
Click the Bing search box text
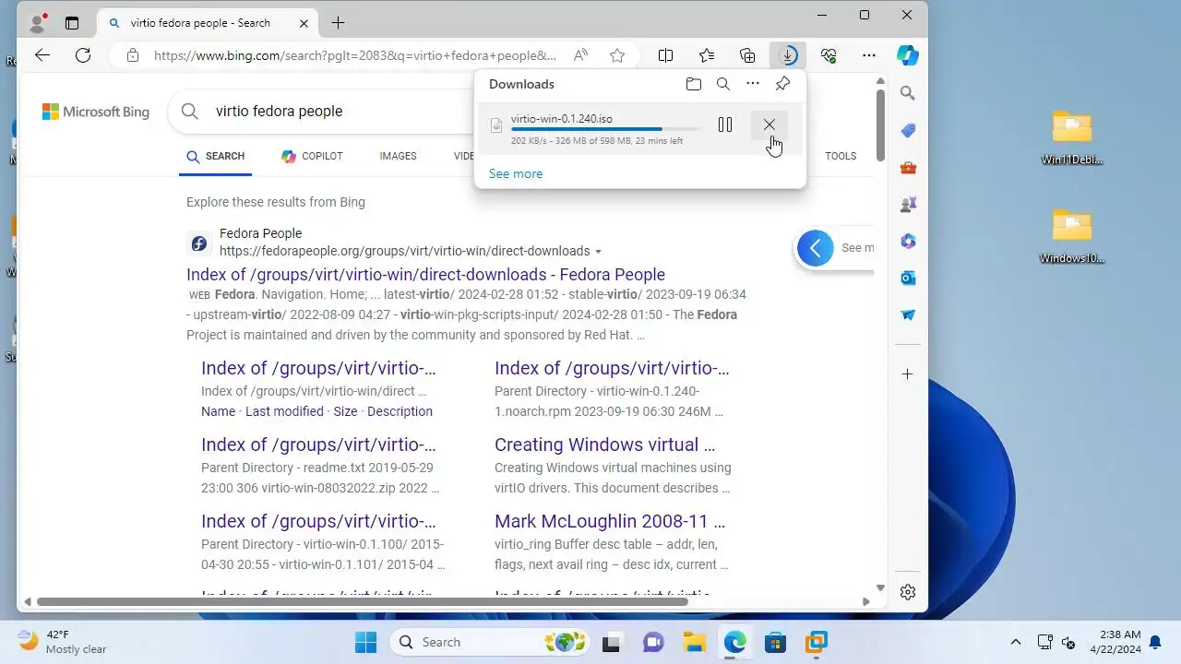(x=279, y=112)
